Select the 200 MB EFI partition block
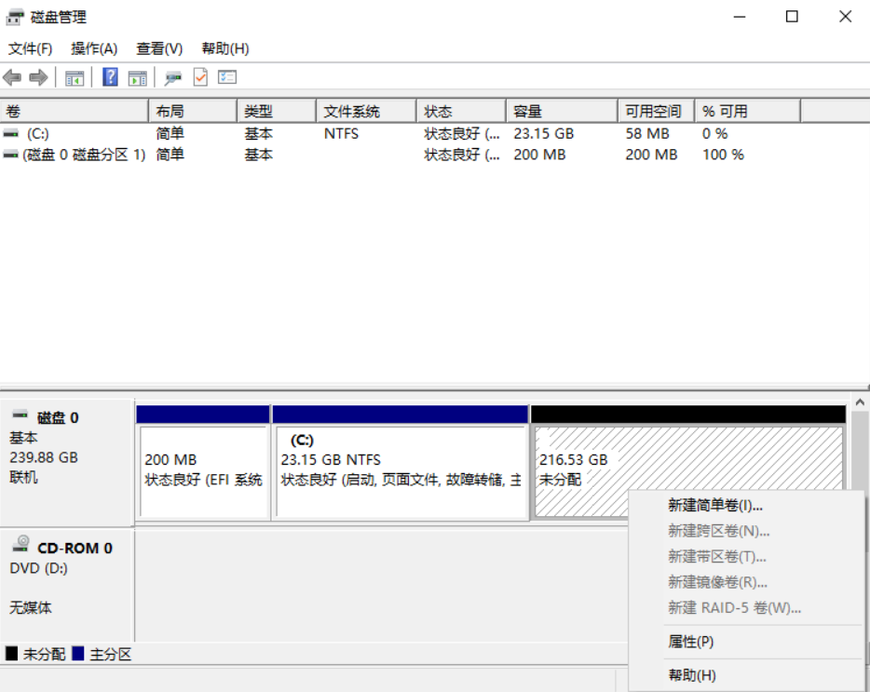 [x=203, y=470]
